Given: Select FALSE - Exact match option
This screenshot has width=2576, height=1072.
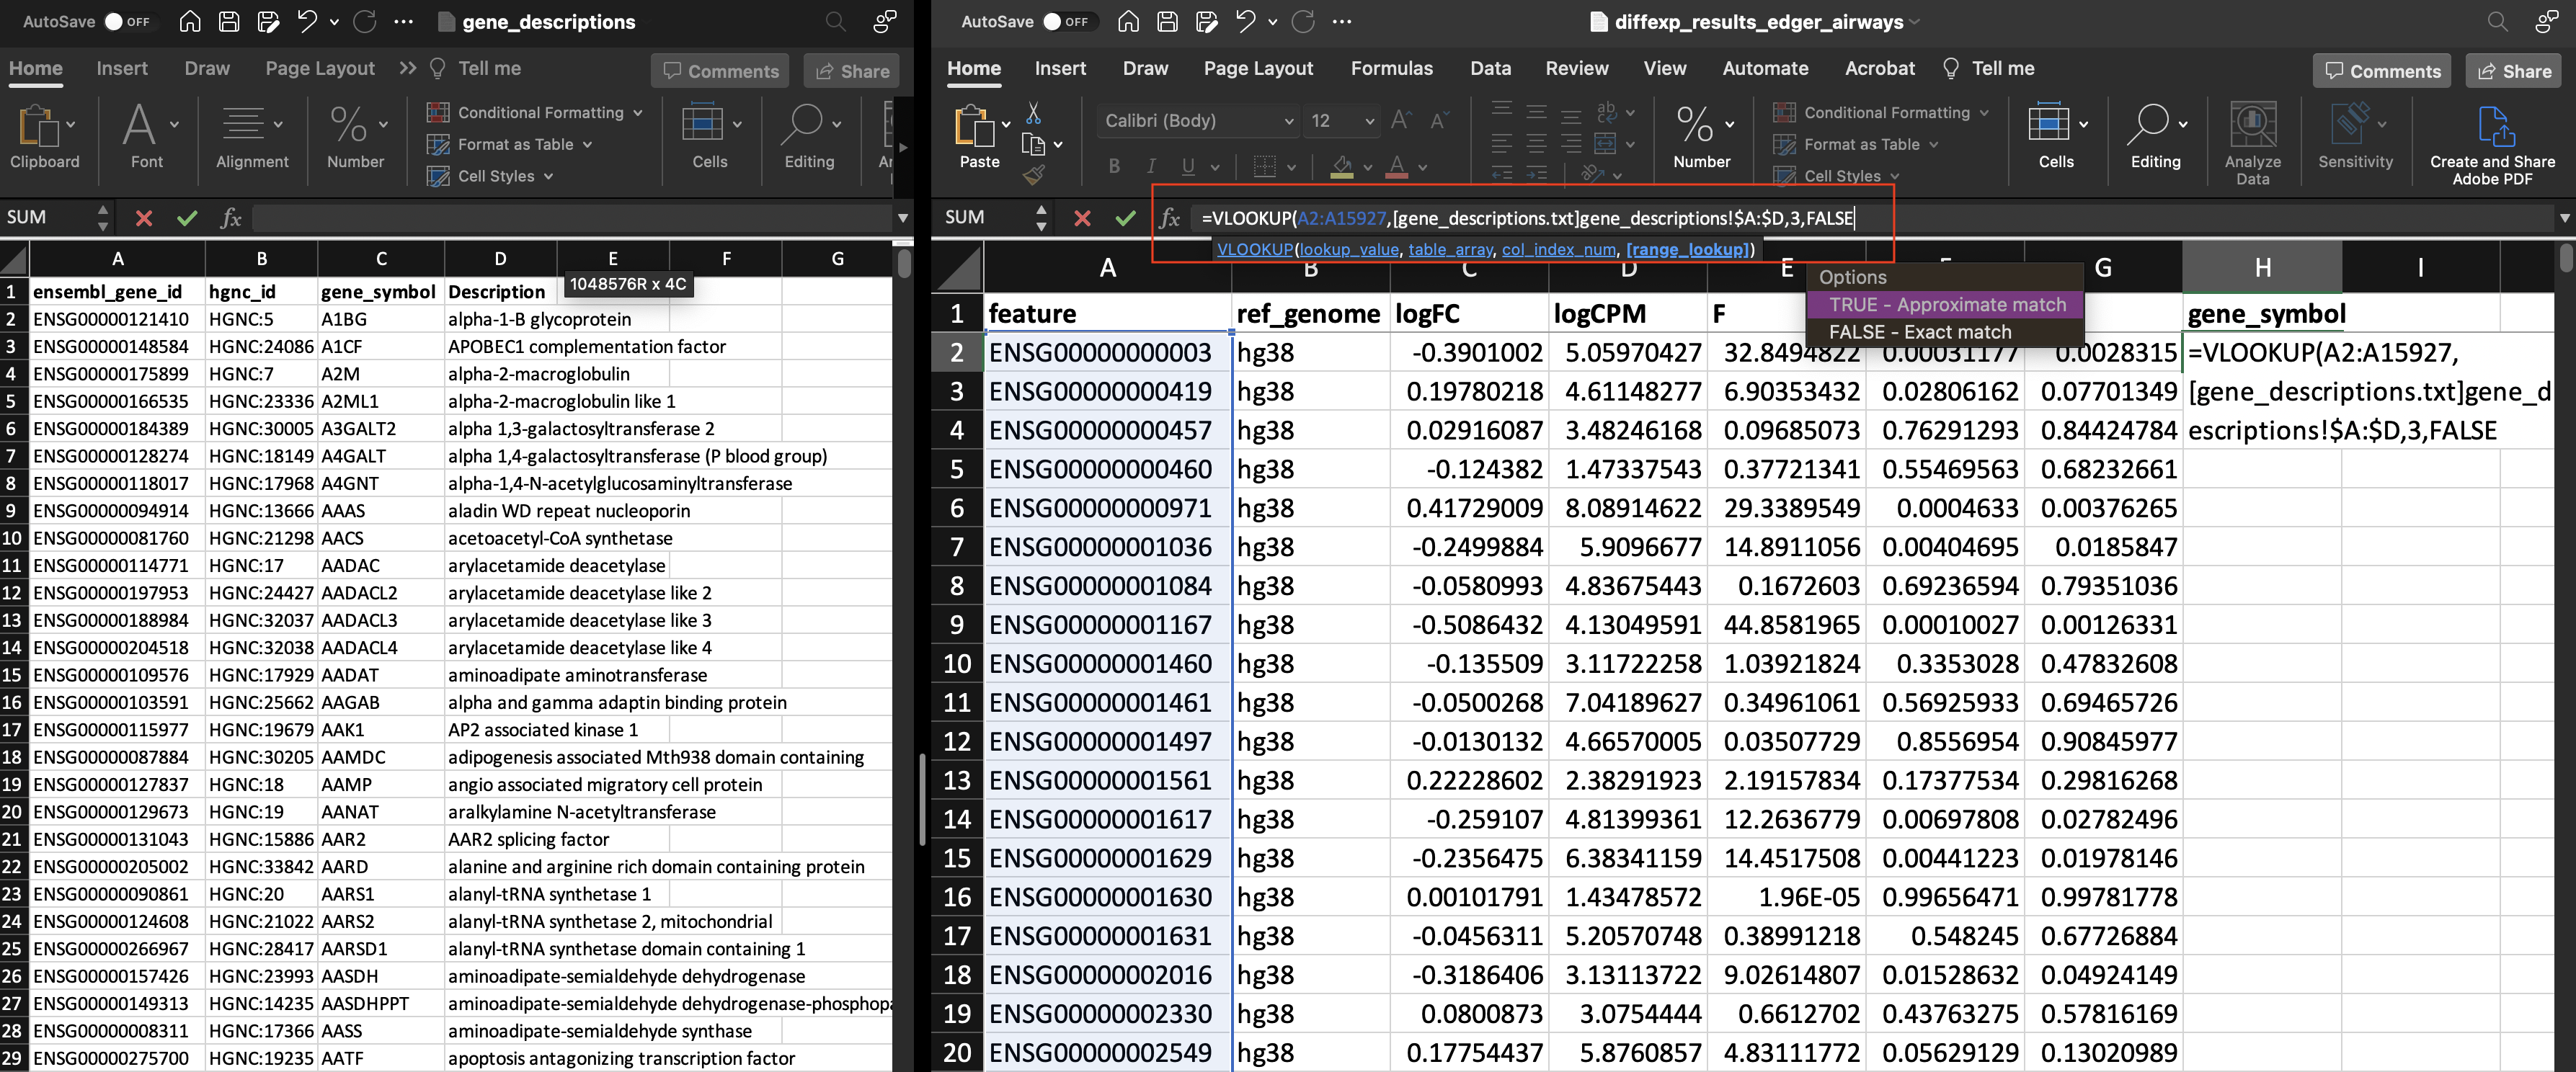Looking at the screenshot, I should pos(1919,332).
